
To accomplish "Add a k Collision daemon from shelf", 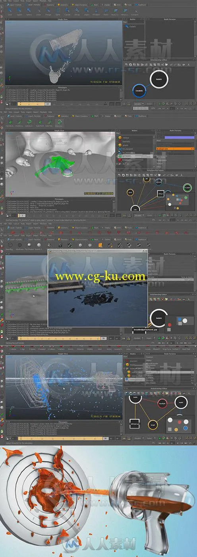I will (50, 348).
